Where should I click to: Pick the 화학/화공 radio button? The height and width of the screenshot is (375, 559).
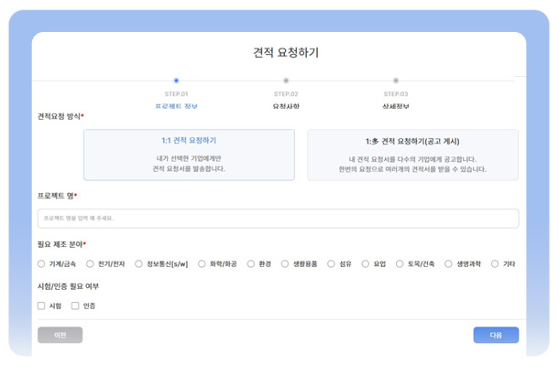point(203,263)
